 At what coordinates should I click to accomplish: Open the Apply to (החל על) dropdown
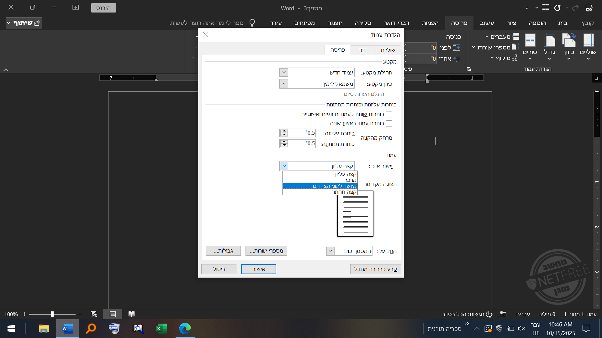pyautogui.click(x=330, y=251)
